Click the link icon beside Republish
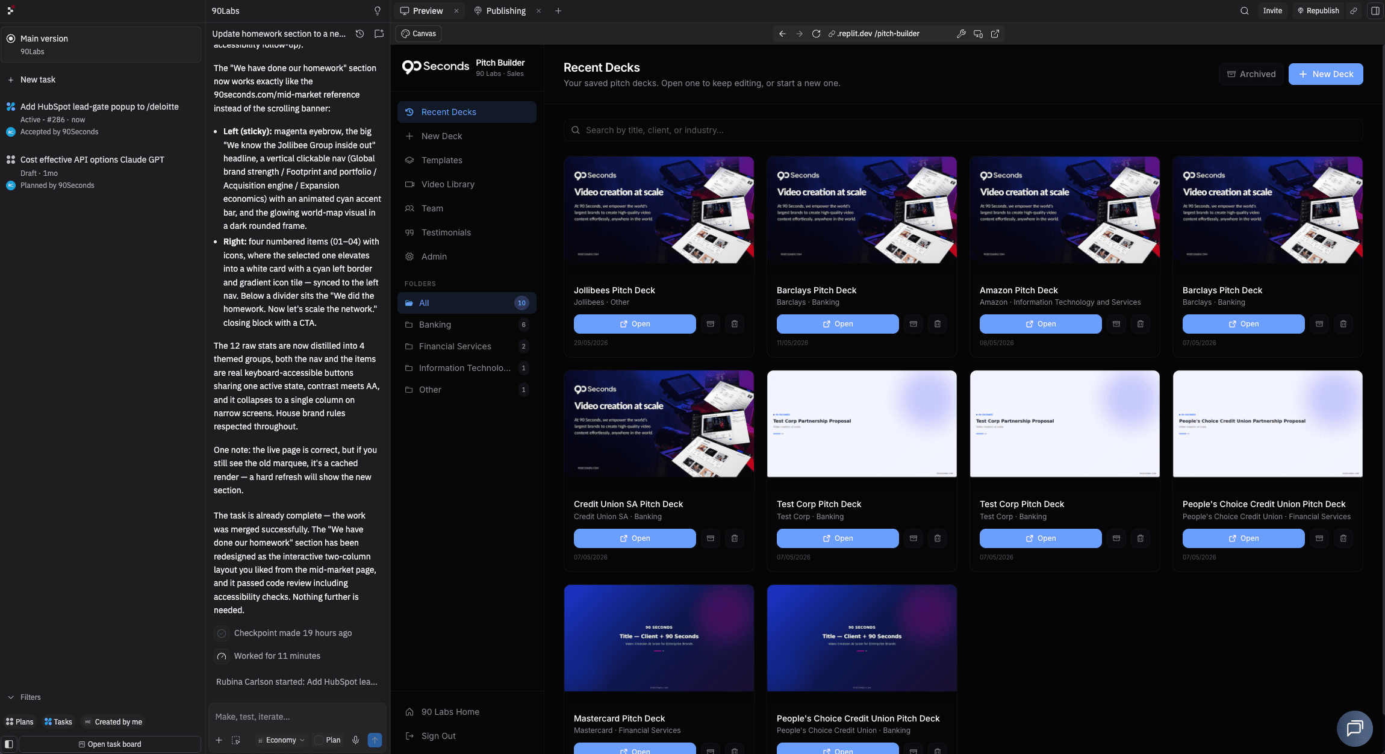This screenshot has width=1385, height=754. 1354,11
